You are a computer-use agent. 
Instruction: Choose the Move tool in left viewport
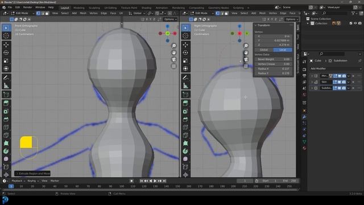(x=6, y=44)
